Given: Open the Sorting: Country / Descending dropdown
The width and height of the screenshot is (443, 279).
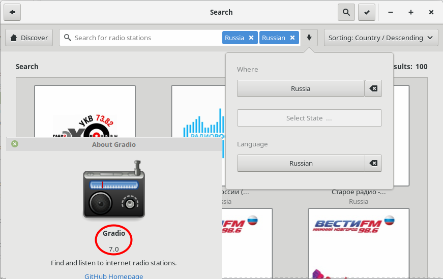Looking at the screenshot, I should pos(381,38).
